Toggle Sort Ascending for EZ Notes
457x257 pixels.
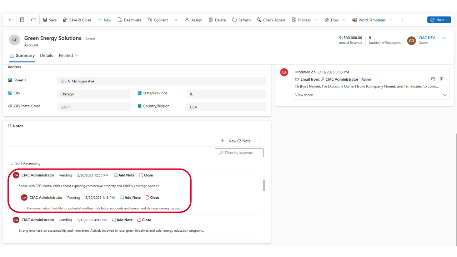pos(25,163)
